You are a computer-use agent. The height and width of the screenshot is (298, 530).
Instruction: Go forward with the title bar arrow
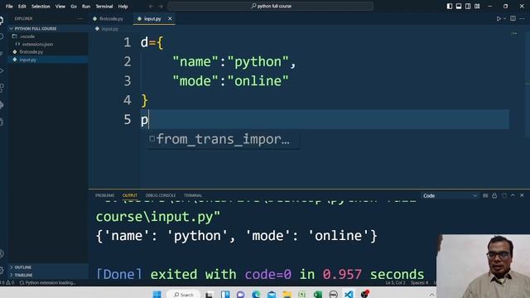pyautogui.click(x=161, y=6)
